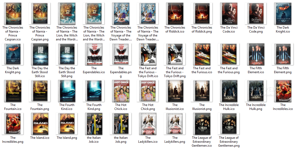Select The Incredible Hulk.ico icon
The height and width of the screenshot is (149, 296).
(229, 91)
